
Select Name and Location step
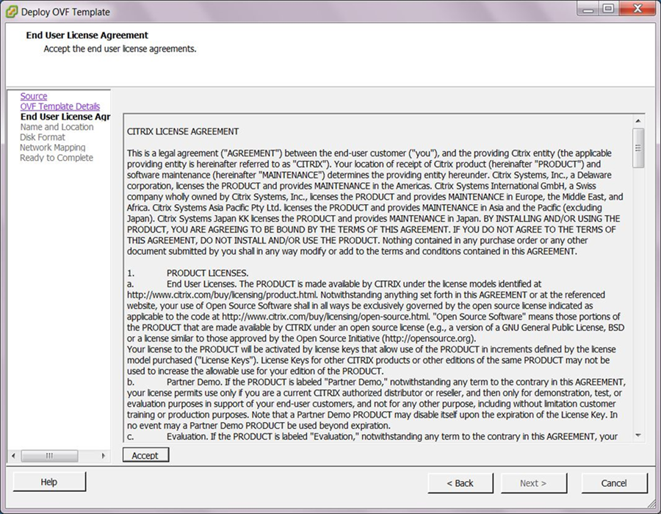click(57, 127)
